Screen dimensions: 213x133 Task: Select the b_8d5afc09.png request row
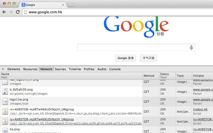(106, 92)
